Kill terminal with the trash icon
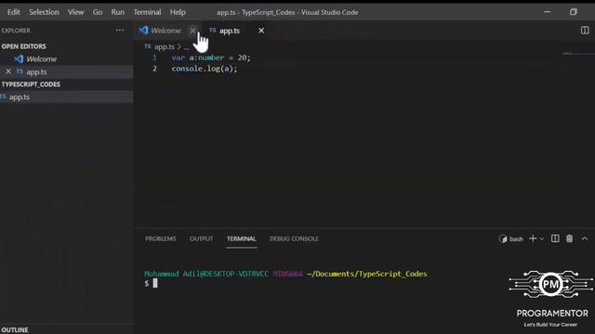 click(570, 238)
